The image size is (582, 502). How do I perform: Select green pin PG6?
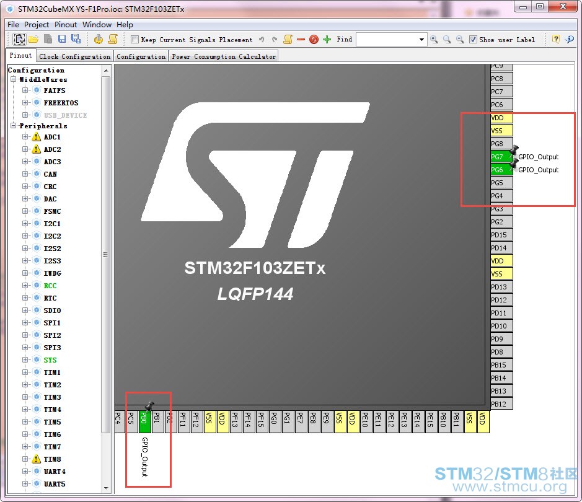[501, 170]
